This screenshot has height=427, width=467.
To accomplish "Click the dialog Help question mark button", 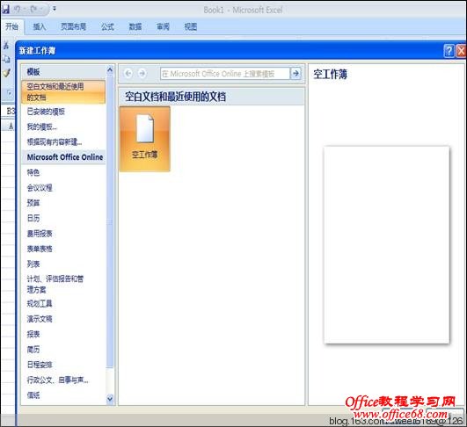I will tap(449, 51).
